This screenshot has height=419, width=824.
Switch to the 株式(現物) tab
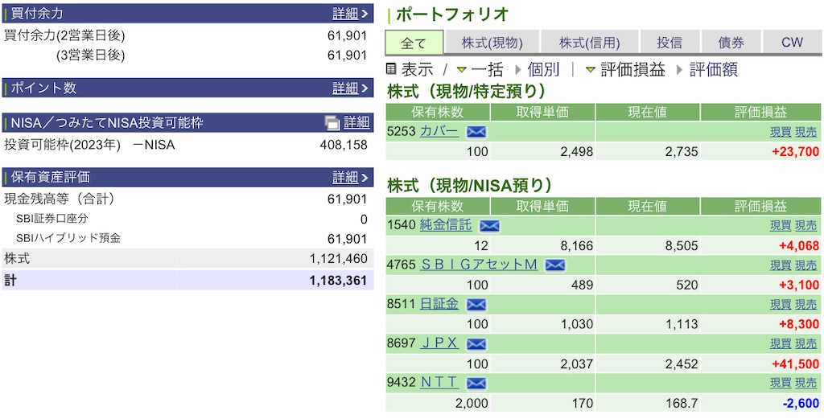coord(492,43)
